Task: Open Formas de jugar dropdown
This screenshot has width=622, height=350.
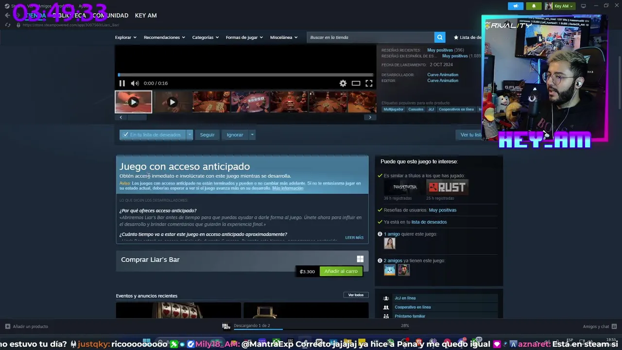Action: (244, 37)
